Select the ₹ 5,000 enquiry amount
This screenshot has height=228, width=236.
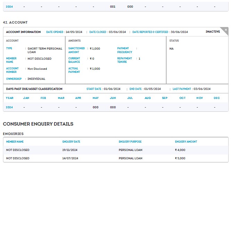180,158
